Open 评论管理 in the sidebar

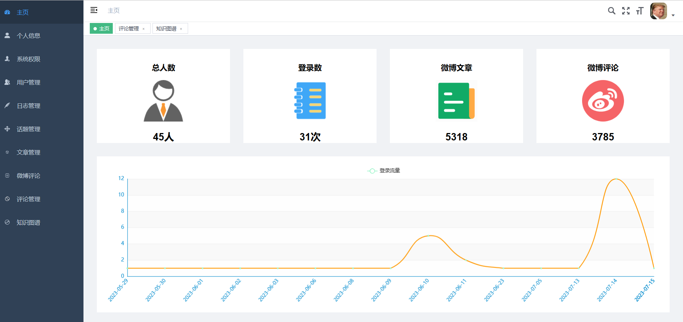coord(42,199)
